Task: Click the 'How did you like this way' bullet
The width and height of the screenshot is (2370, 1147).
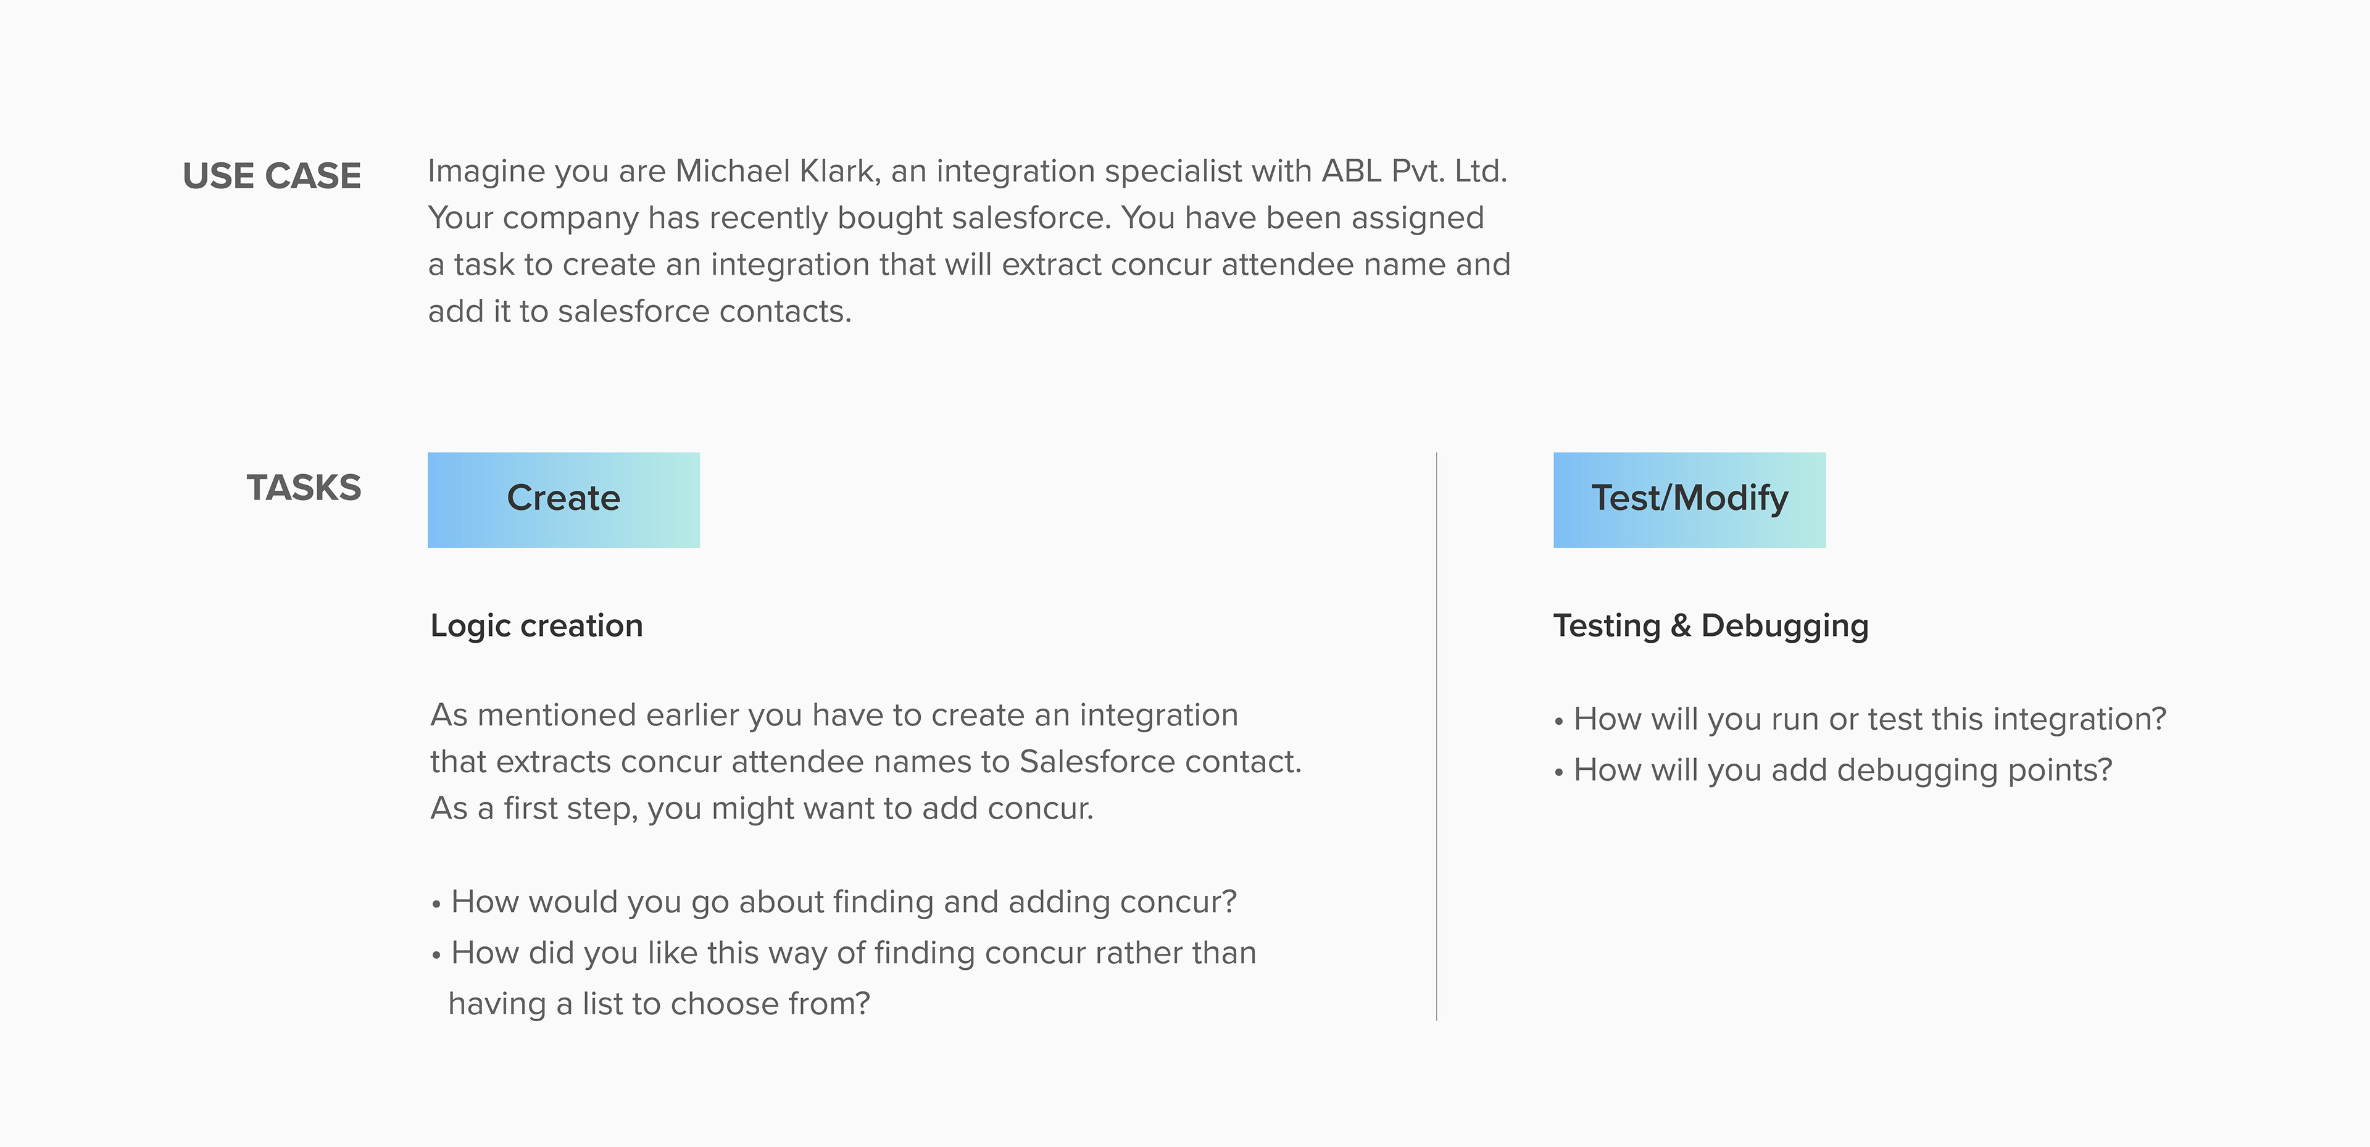Action: coord(842,954)
